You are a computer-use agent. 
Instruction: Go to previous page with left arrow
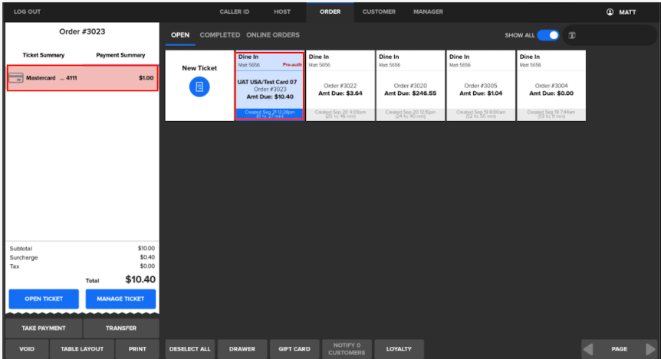tap(588, 349)
